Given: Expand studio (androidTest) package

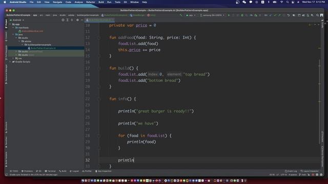Looking at the screenshot, I should tap(16, 52).
